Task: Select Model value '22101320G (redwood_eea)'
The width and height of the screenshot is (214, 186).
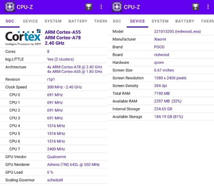Action: point(177,32)
